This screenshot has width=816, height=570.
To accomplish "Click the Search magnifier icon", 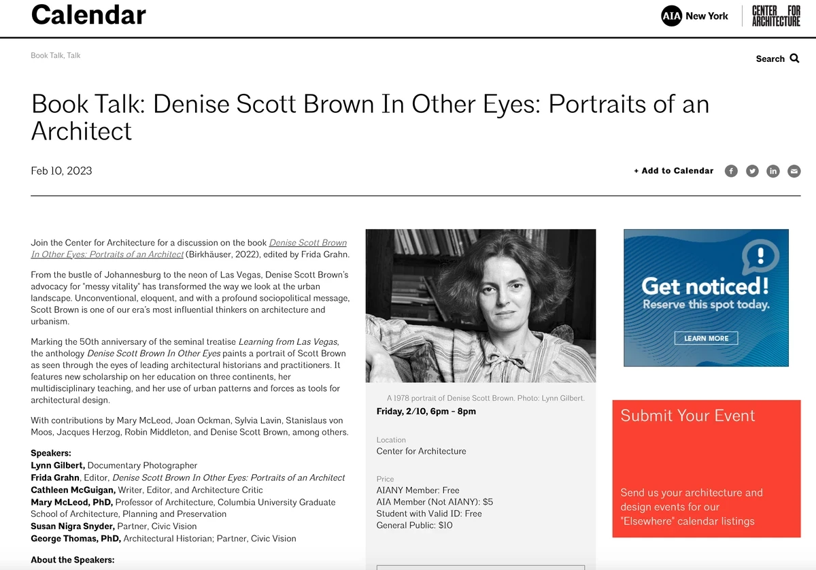I will (x=794, y=58).
